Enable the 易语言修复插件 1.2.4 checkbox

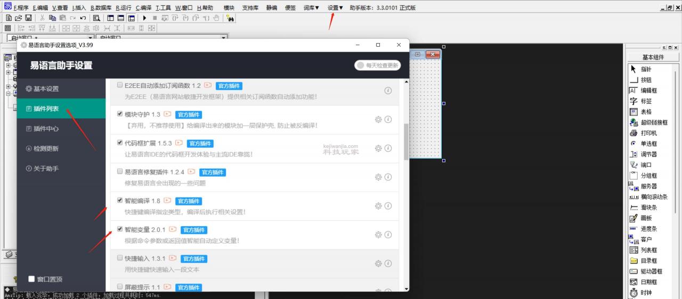(120, 172)
